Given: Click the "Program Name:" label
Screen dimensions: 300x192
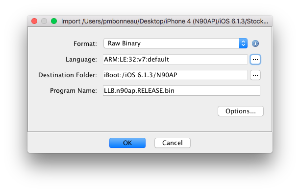Looking at the screenshot, I should coord(74,91).
